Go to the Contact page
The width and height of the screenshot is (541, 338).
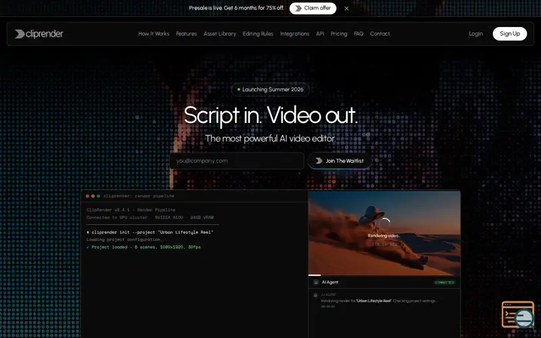(380, 34)
